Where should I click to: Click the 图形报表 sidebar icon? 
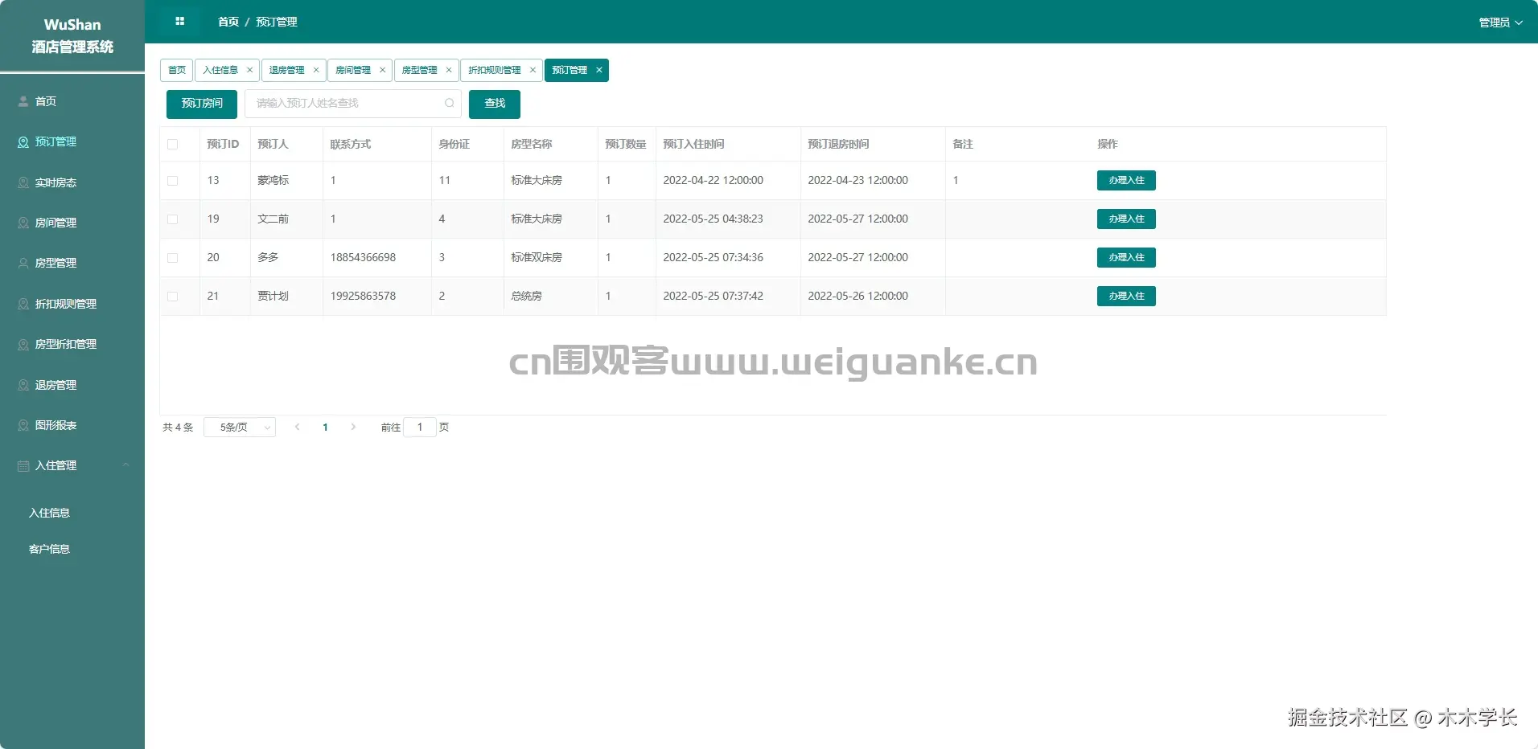click(x=23, y=425)
